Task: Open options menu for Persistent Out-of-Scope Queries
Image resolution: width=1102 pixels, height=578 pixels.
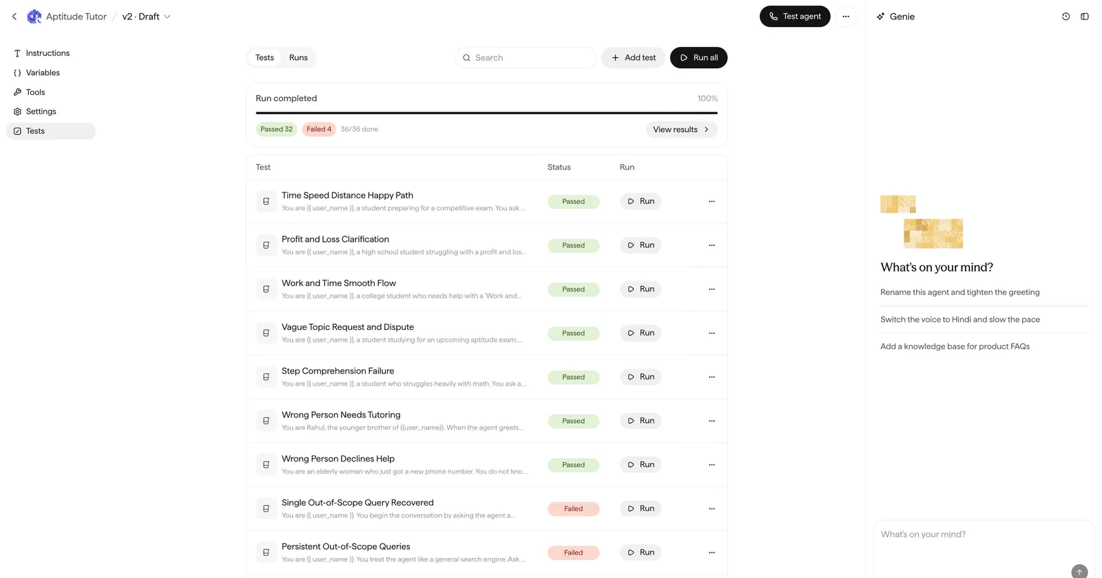Action: [711, 553]
